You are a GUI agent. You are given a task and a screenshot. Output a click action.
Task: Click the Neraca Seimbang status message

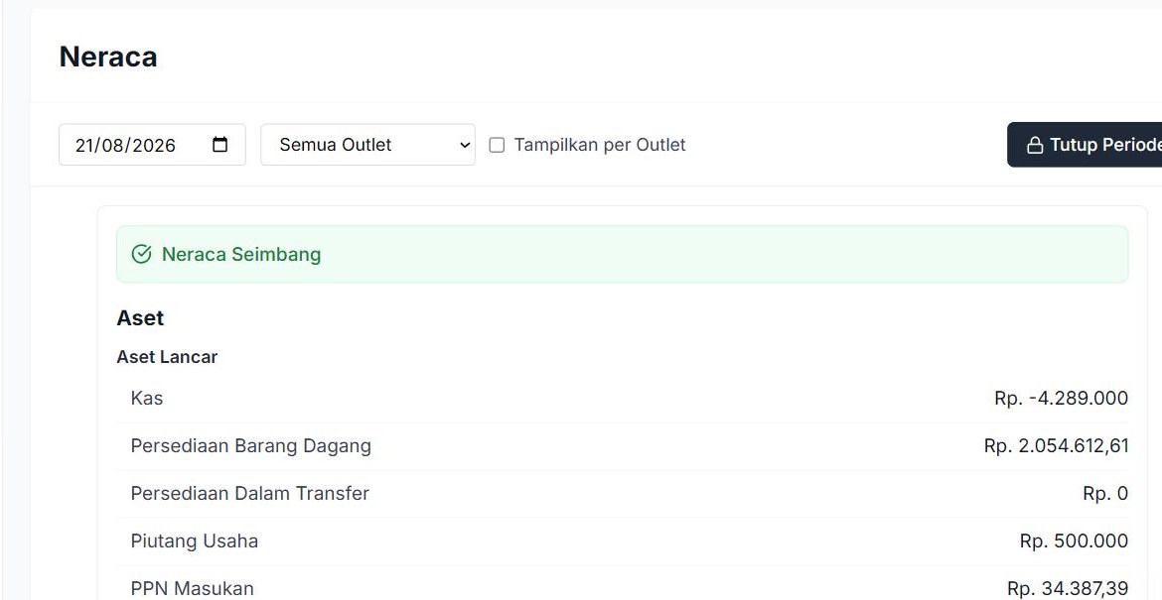[622, 254]
